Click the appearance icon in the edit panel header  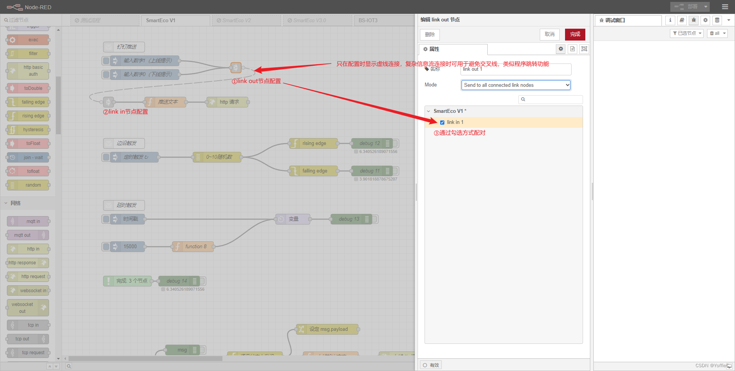584,49
